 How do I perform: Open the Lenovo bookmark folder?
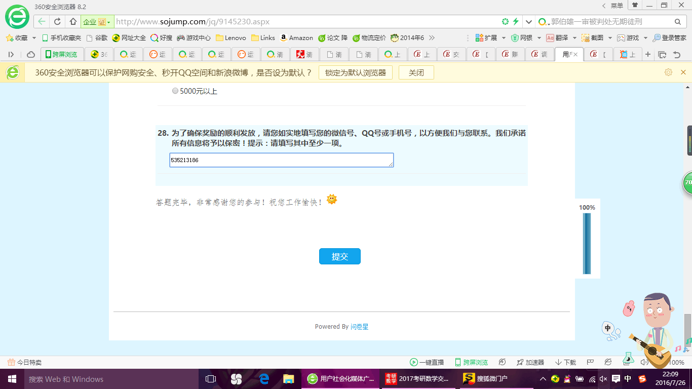pyautogui.click(x=231, y=38)
